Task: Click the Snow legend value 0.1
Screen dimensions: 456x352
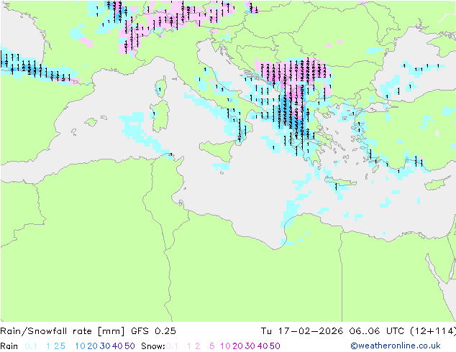Action: point(172,346)
